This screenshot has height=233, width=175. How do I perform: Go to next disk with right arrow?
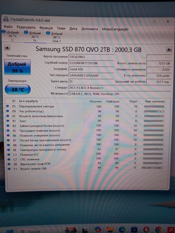(x=169, y=50)
